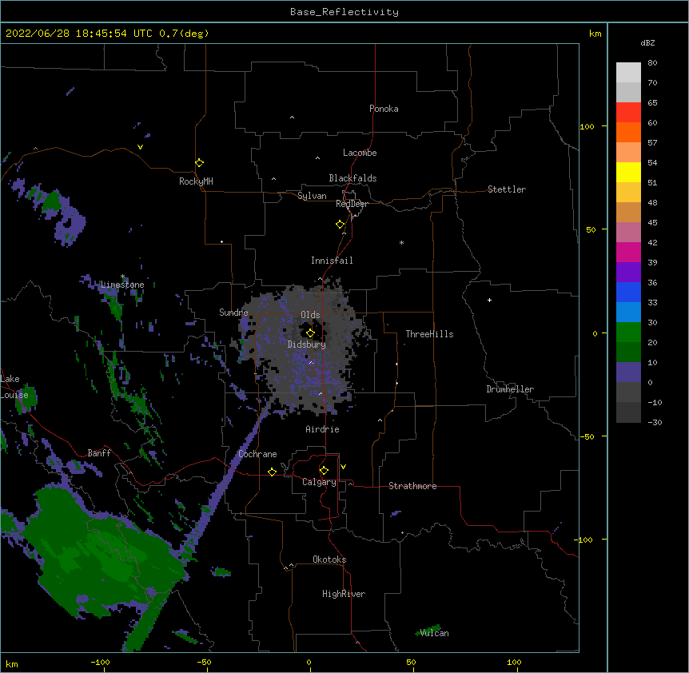
Task: Click the Calgary city label
Action: (319, 482)
